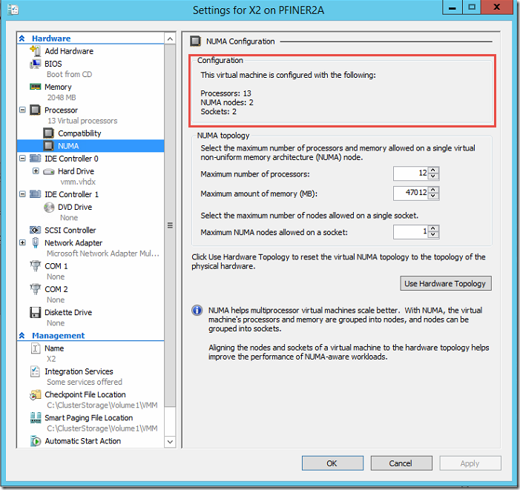Select the Hard Drive disk icon
Viewport: 520px width, 490px height.
[49, 171]
